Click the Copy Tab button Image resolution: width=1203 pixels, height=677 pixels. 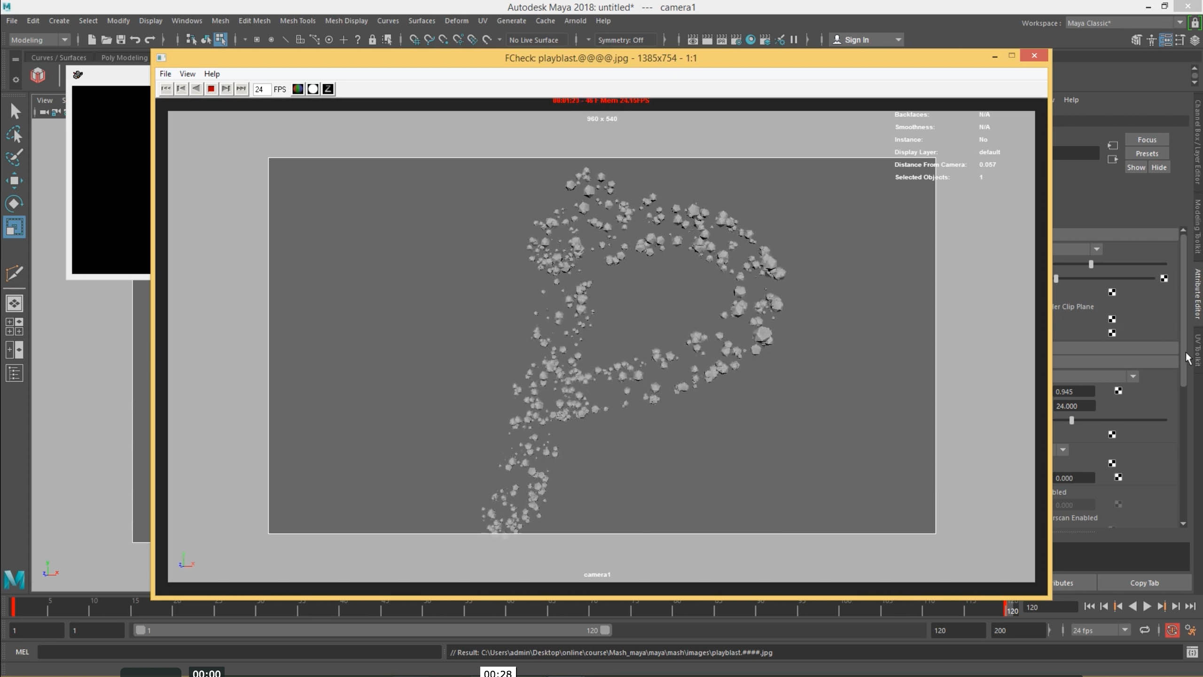tap(1144, 583)
